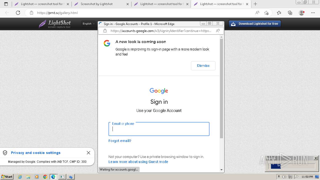Open Action Center flag icon in tray
This screenshot has width=320, height=180.
[x=296, y=177]
